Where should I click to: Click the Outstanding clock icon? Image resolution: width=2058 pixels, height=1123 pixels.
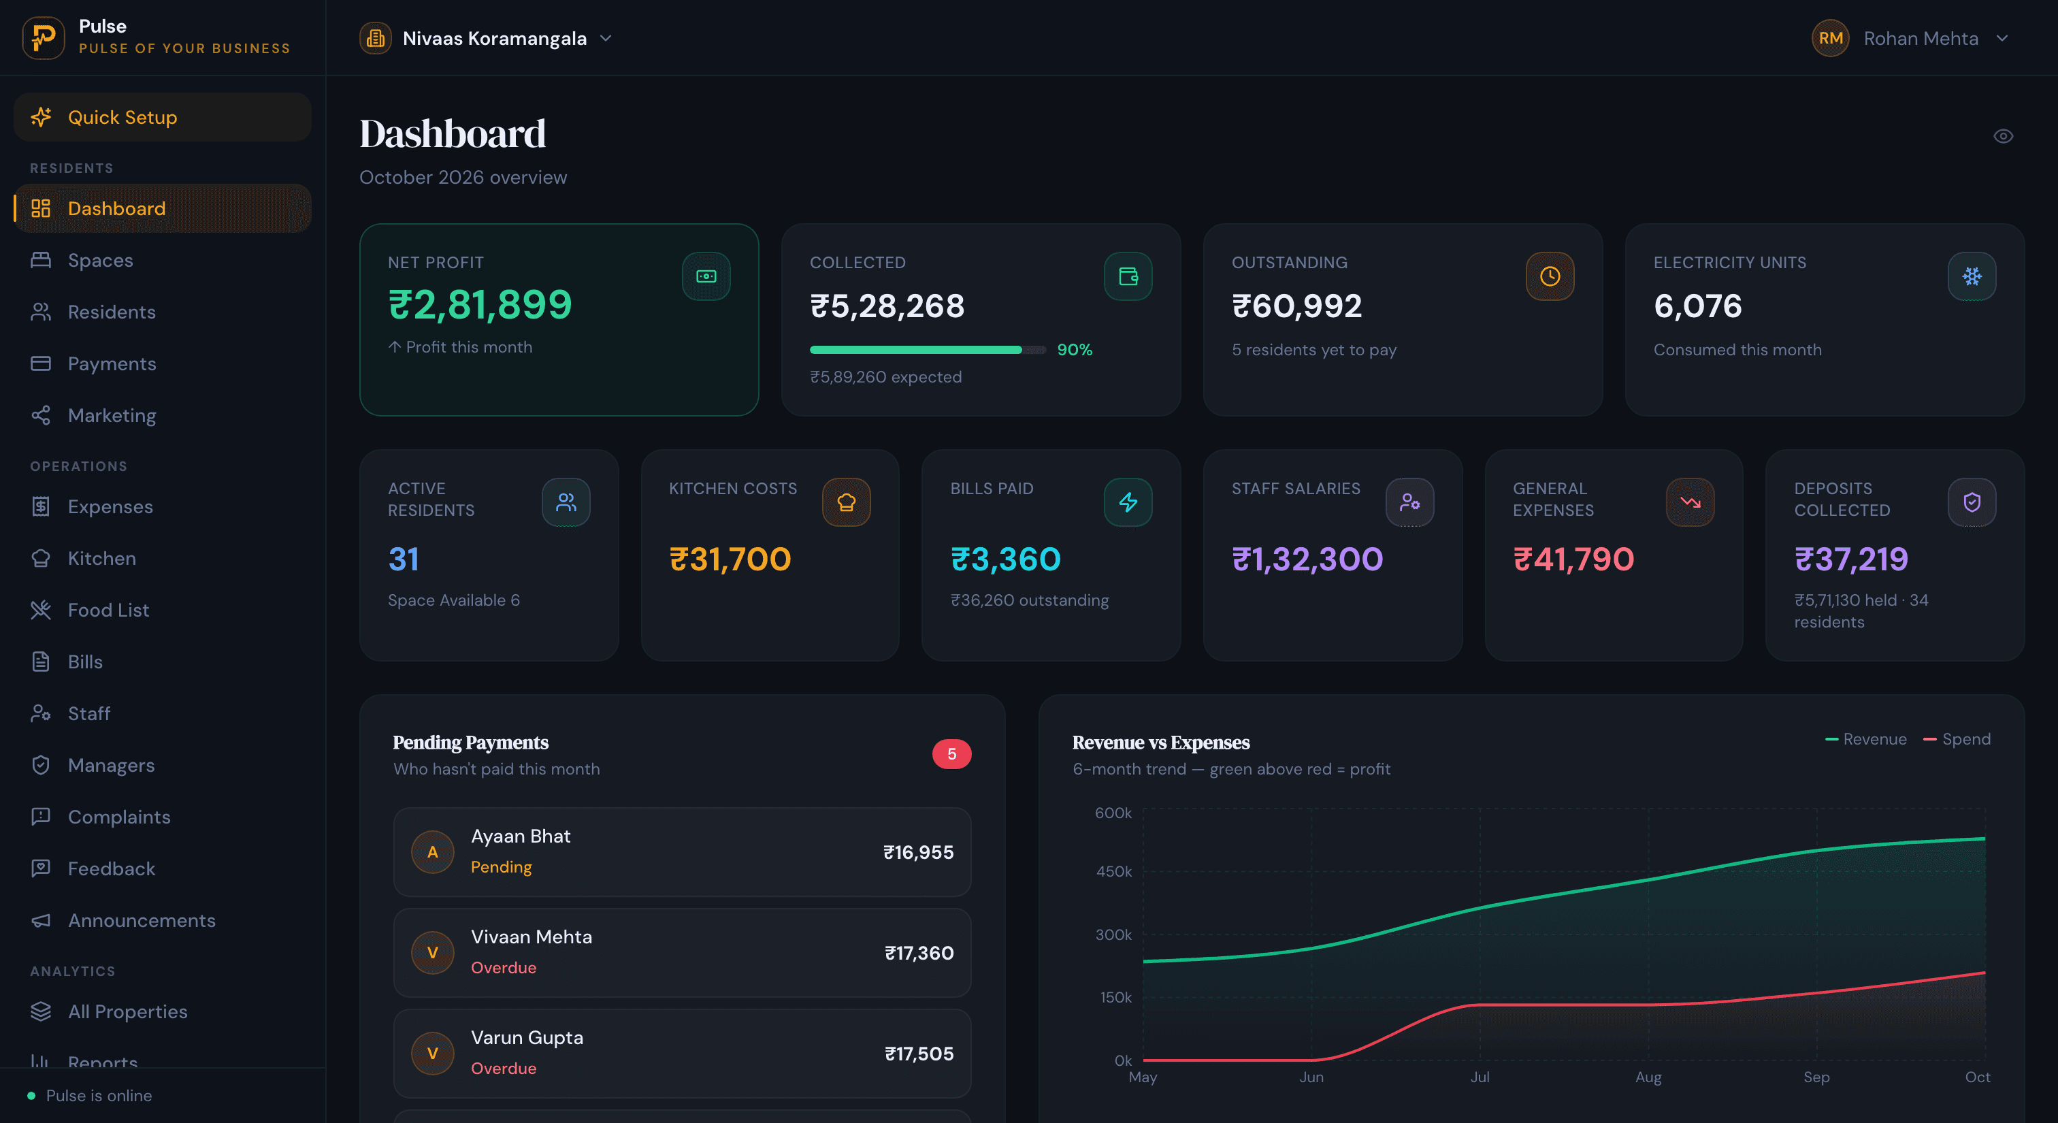coord(1550,276)
